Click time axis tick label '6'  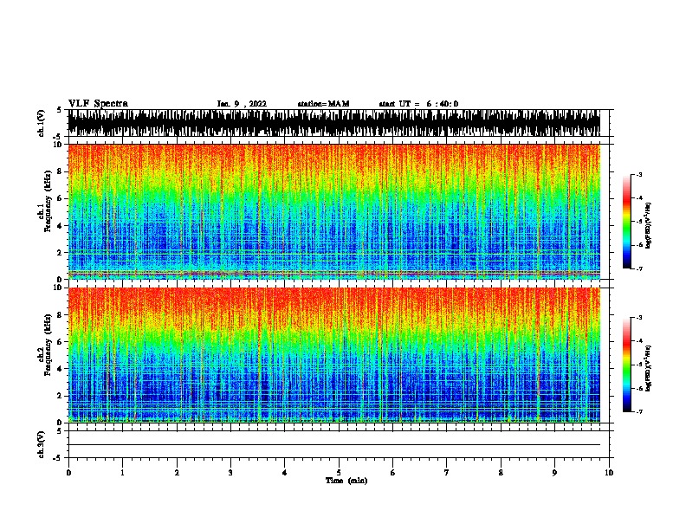[x=393, y=473]
